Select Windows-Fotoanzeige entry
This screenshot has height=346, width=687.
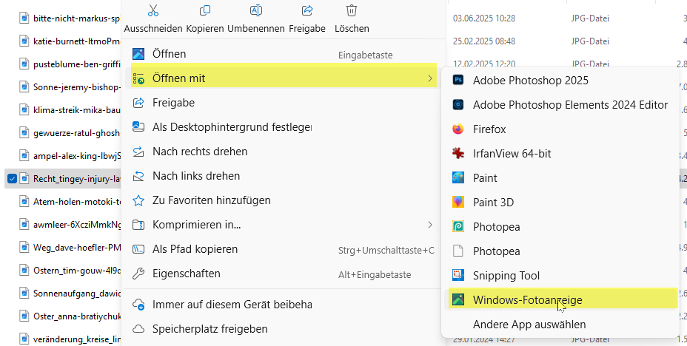527,299
